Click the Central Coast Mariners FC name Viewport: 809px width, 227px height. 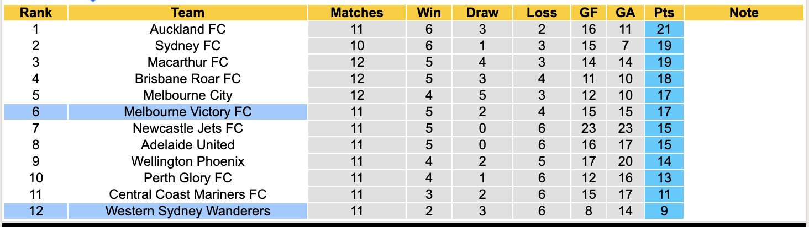[188, 194]
